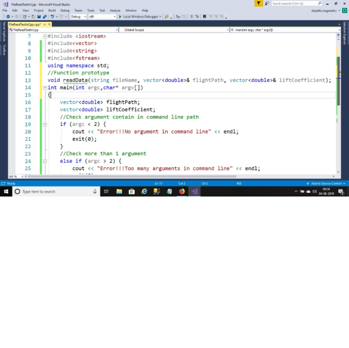Open the File menu

tap(5, 11)
